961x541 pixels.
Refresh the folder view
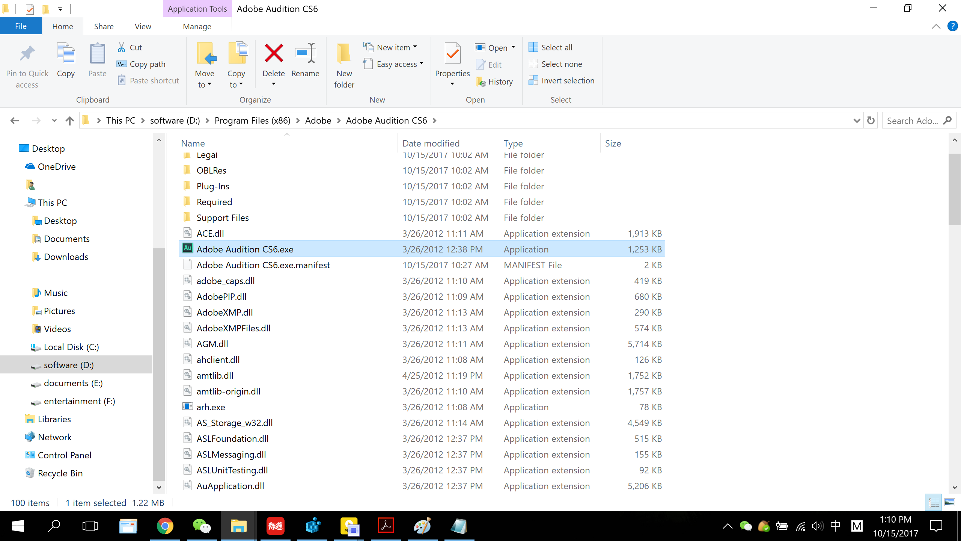coord(871,121)
